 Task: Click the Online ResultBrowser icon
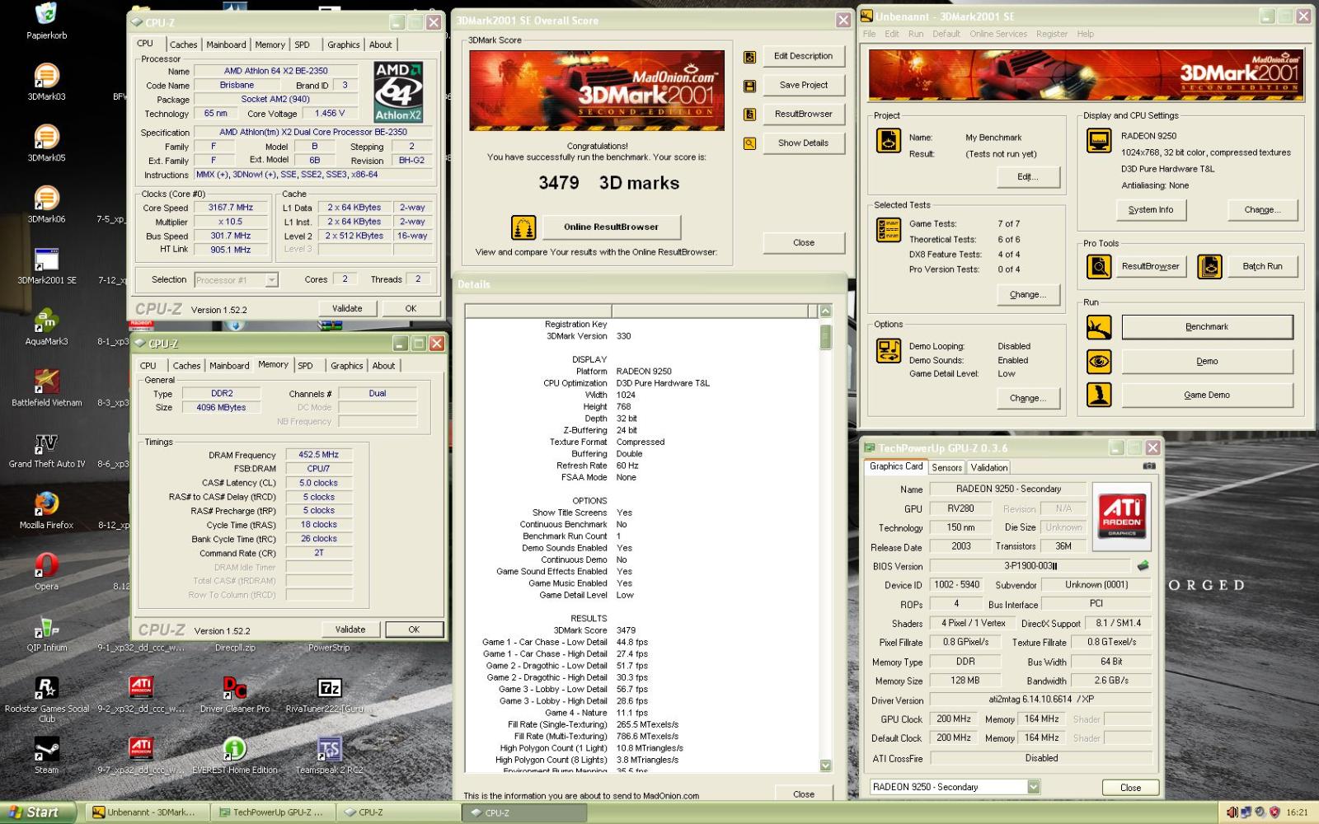[523, 227]
